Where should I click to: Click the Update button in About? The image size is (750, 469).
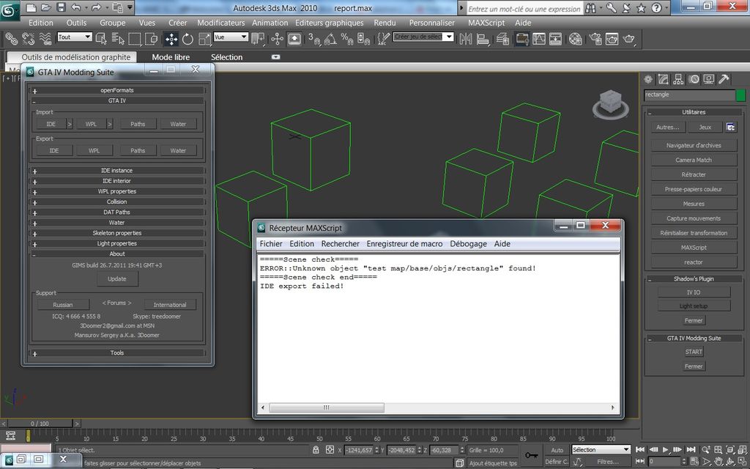[117, 278]
